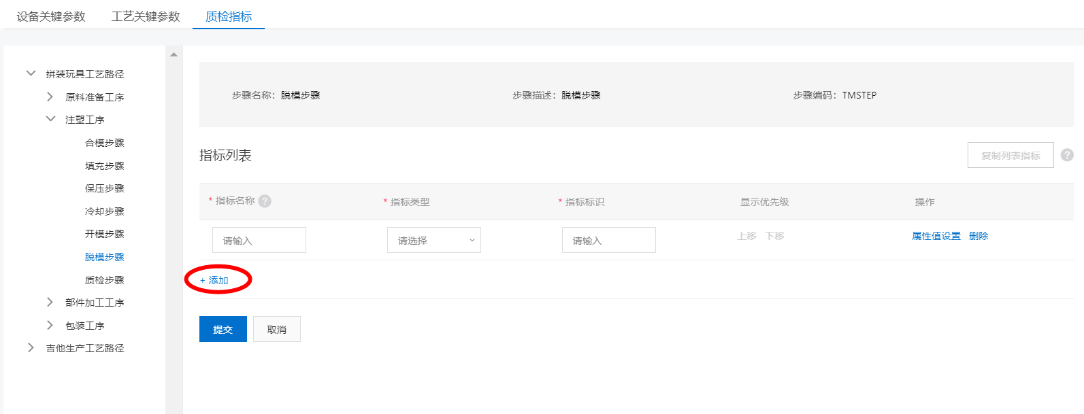The width and height of the screenshot is (1084, 414).
Task: Select 质检步骤 in the tree
Action: point(105,280)
